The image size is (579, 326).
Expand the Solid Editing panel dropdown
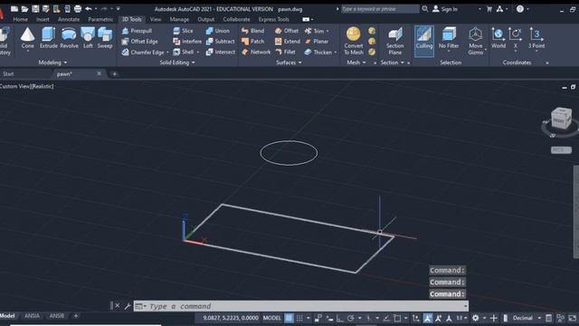177,62
